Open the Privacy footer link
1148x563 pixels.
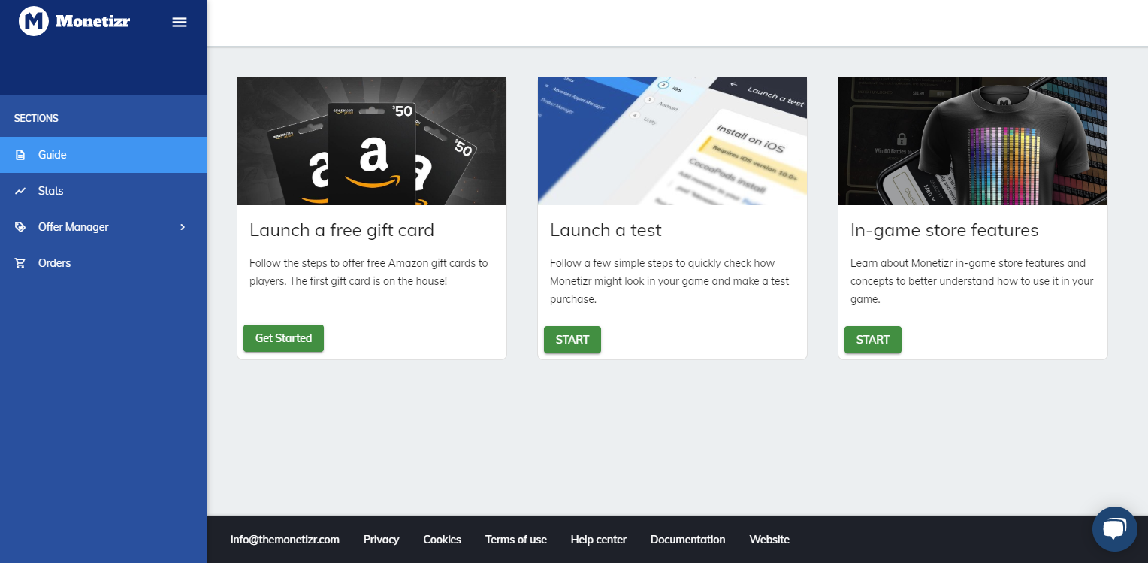381,540
